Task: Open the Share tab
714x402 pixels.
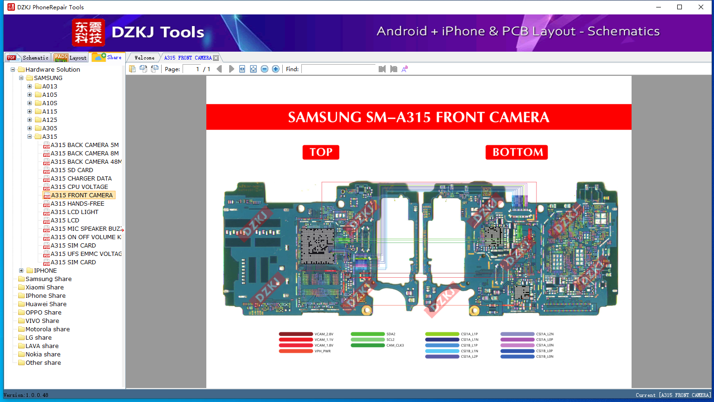Action: (x=107, y=57)
